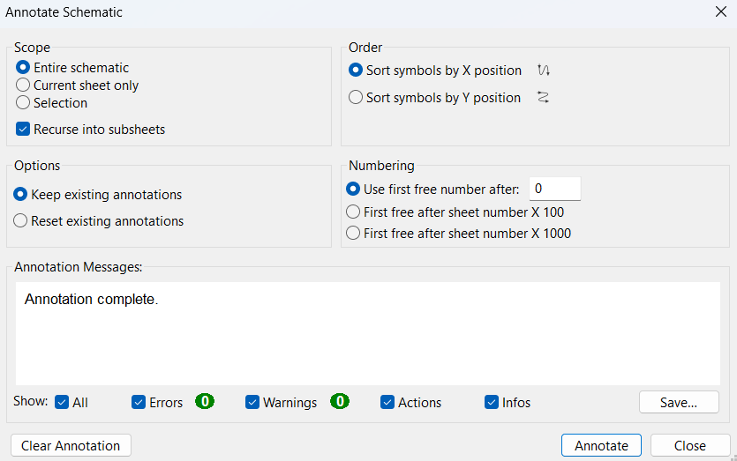
Task: Click the Errors count badge
Action: [x=205, y=401]
